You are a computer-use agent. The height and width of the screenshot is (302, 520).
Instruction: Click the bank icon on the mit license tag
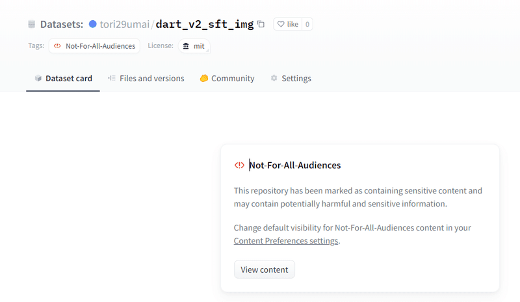point(187,46)
